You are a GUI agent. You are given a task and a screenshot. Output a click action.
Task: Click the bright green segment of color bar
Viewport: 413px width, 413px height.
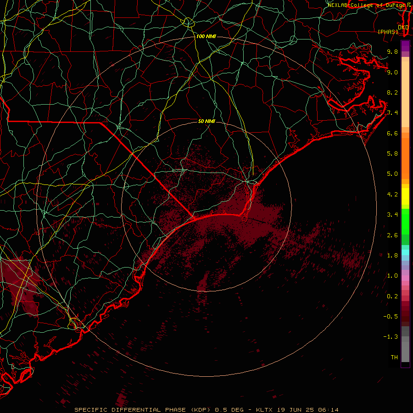pos(405,222)
